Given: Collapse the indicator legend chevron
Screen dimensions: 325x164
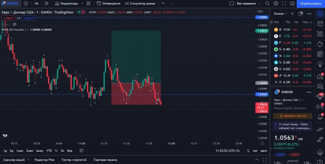Looking at the screenshot, I should click(x=5, y=35).
